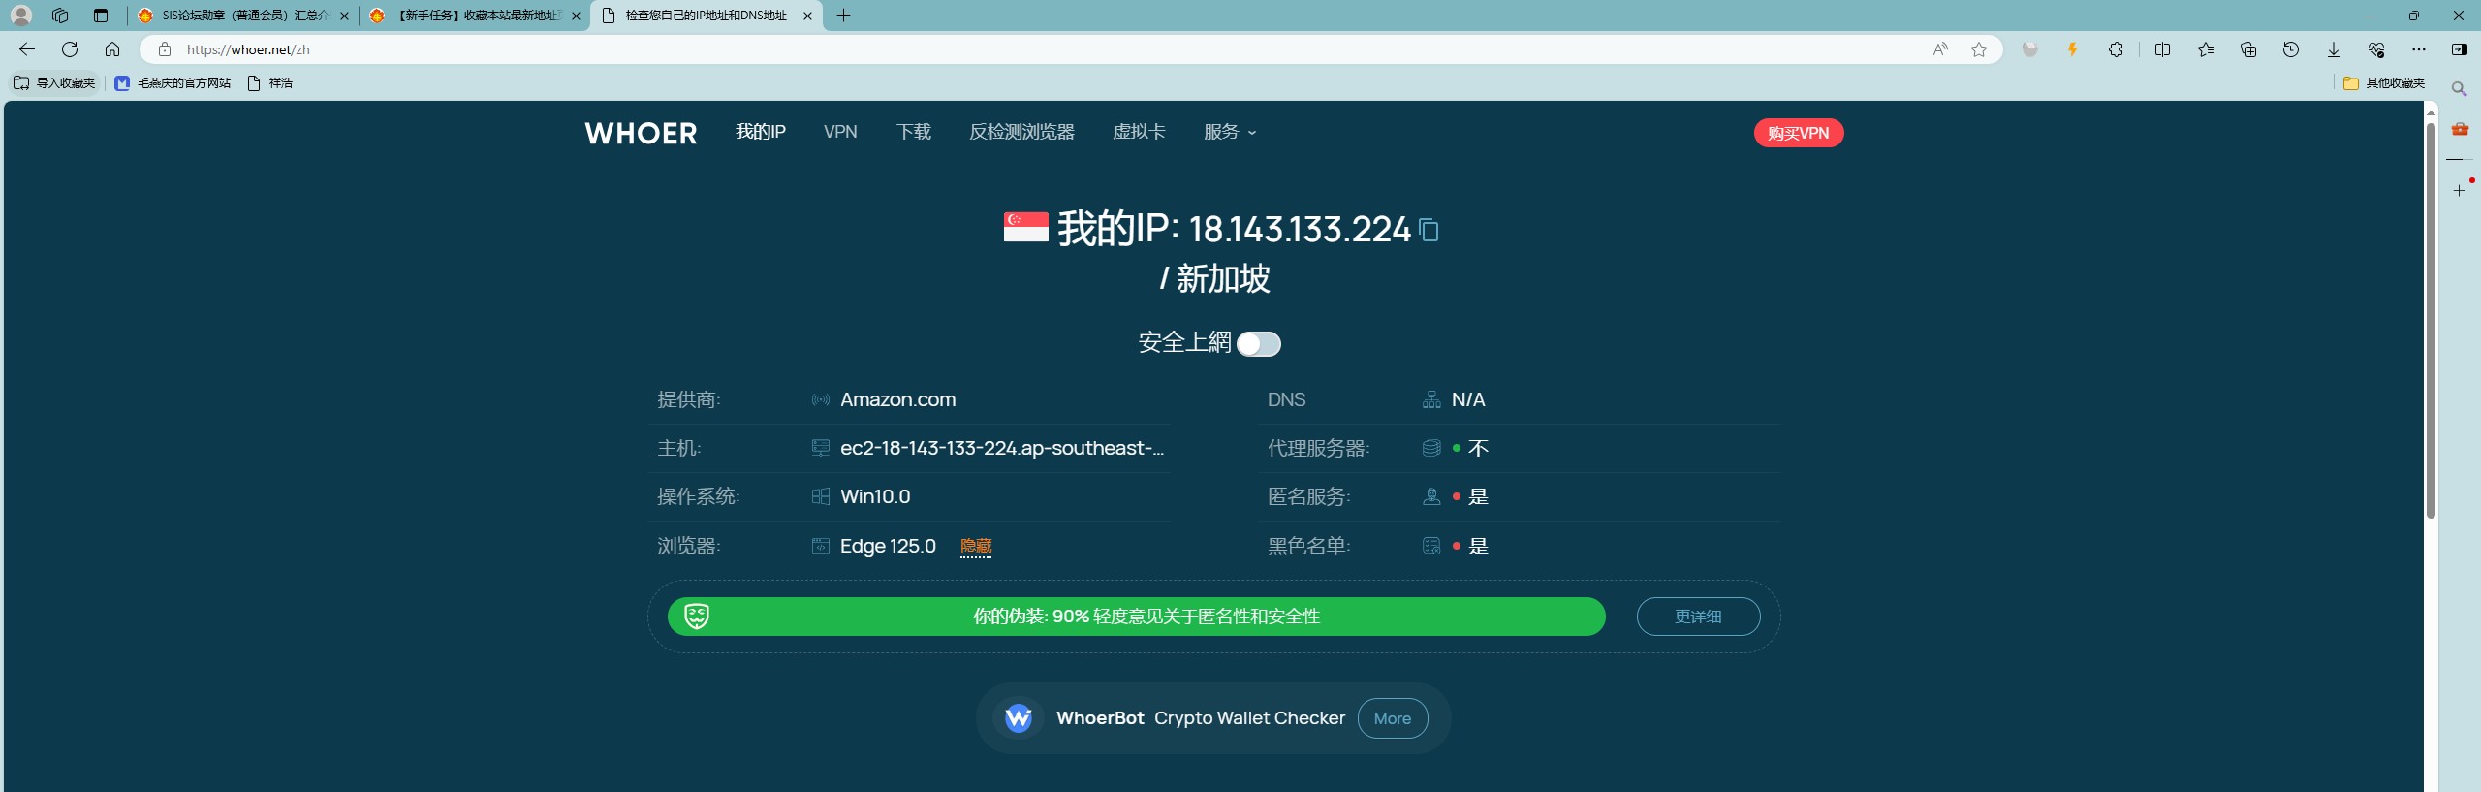Click the hostname ec2-18-143-133-224 text
Screen dimensions: 2481x792
pos(1002,448)
